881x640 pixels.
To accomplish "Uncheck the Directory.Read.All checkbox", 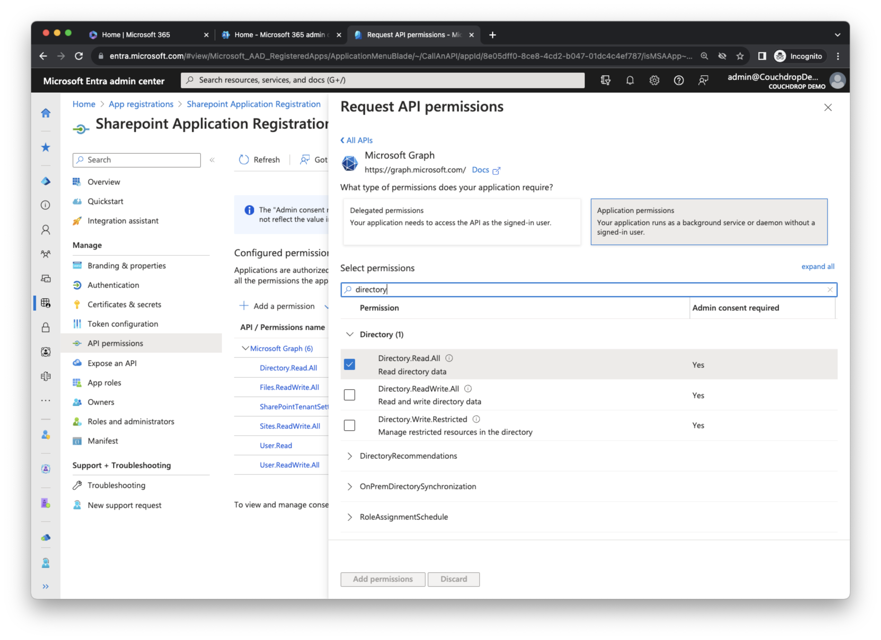I will (349, 364).
